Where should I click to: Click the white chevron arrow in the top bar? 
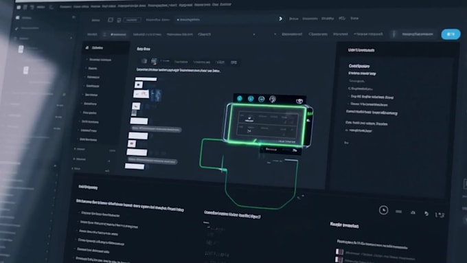281,19
